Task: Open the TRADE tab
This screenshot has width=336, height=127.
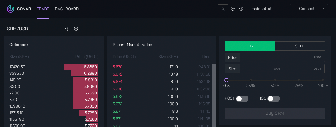Action: (43, 9)
